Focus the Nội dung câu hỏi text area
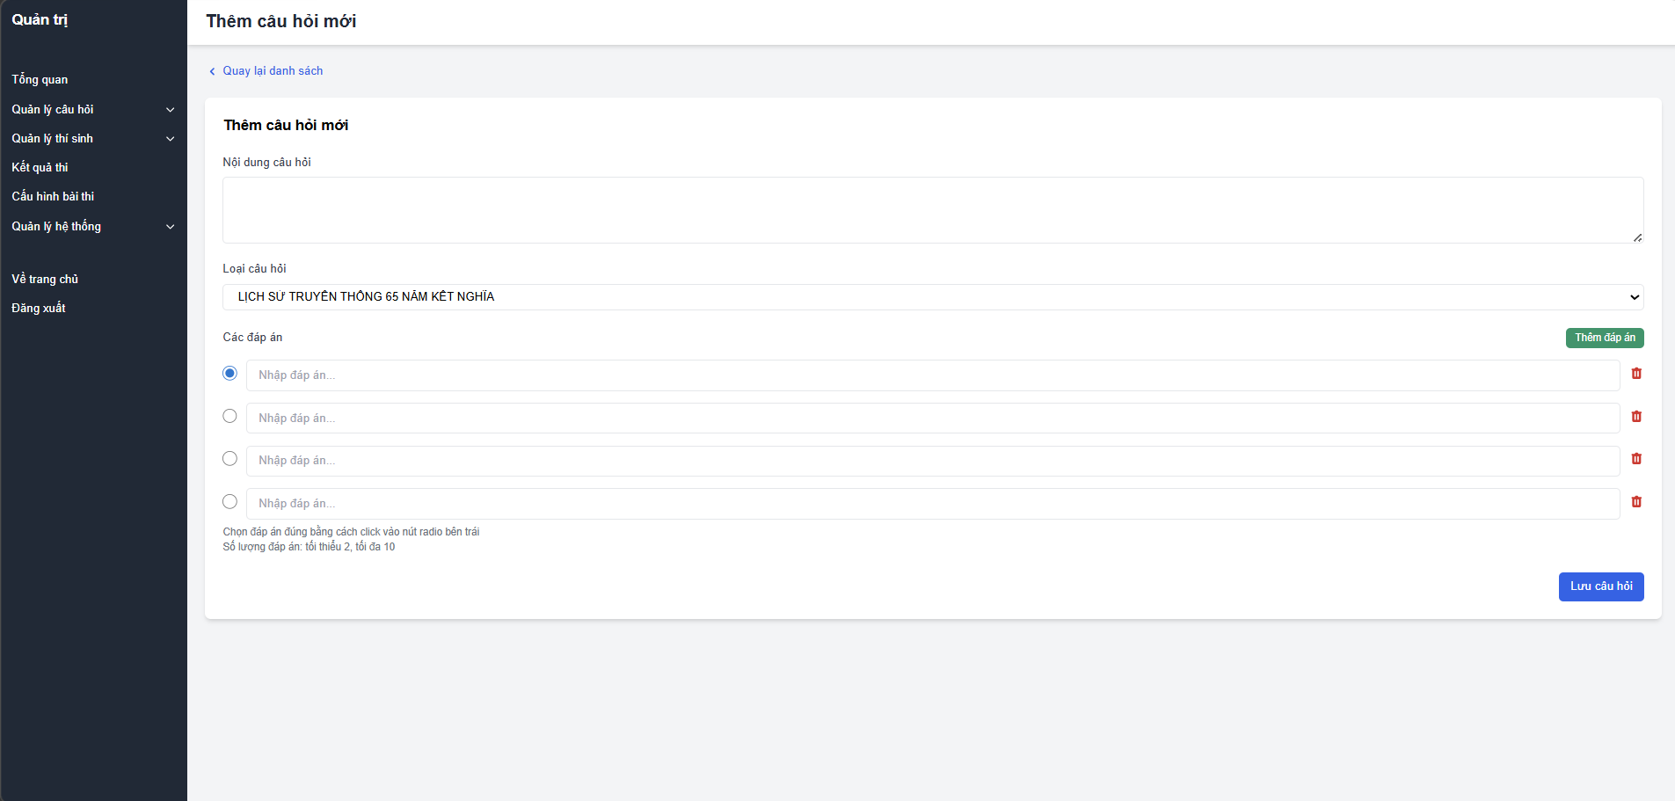Image resolution: width=1675 pixels, height=801 pixels. [932, 210]
